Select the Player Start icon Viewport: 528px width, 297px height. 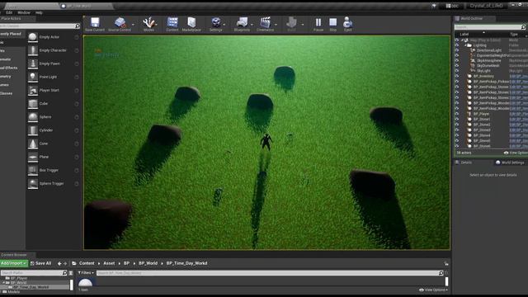click(33, 90)
